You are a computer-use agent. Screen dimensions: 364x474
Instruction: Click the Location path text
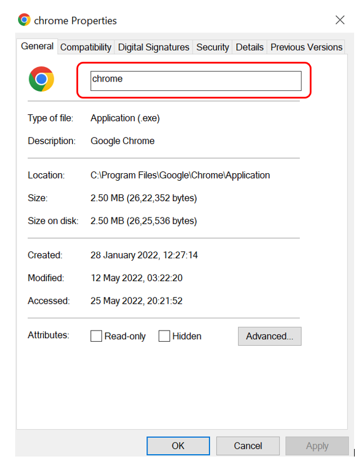(x=180, y=175)
